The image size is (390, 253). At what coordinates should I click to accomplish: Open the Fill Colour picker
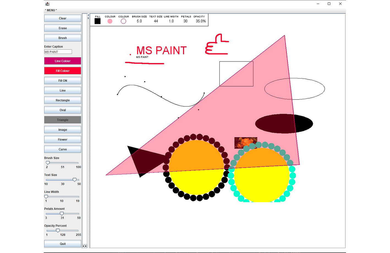tap(62, 71)
